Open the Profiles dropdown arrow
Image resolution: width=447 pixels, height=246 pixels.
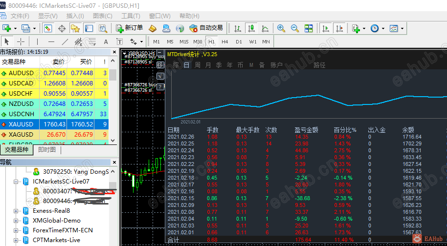pos(34,28)
